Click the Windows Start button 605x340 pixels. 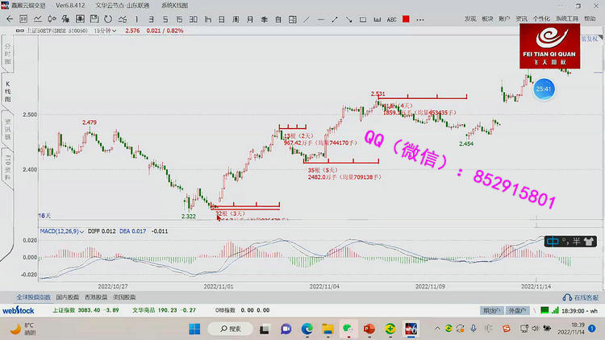[x=194, y=329]
